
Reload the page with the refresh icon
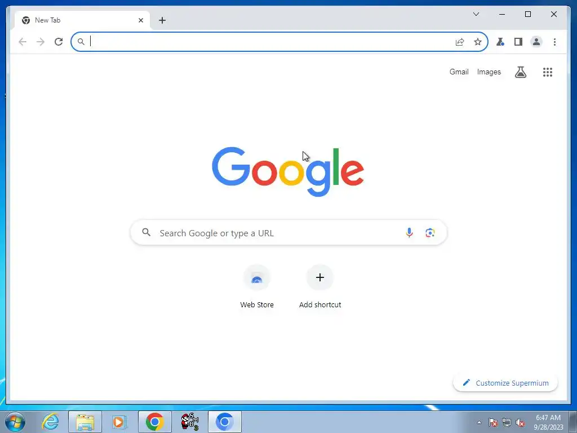coord(59,42)
